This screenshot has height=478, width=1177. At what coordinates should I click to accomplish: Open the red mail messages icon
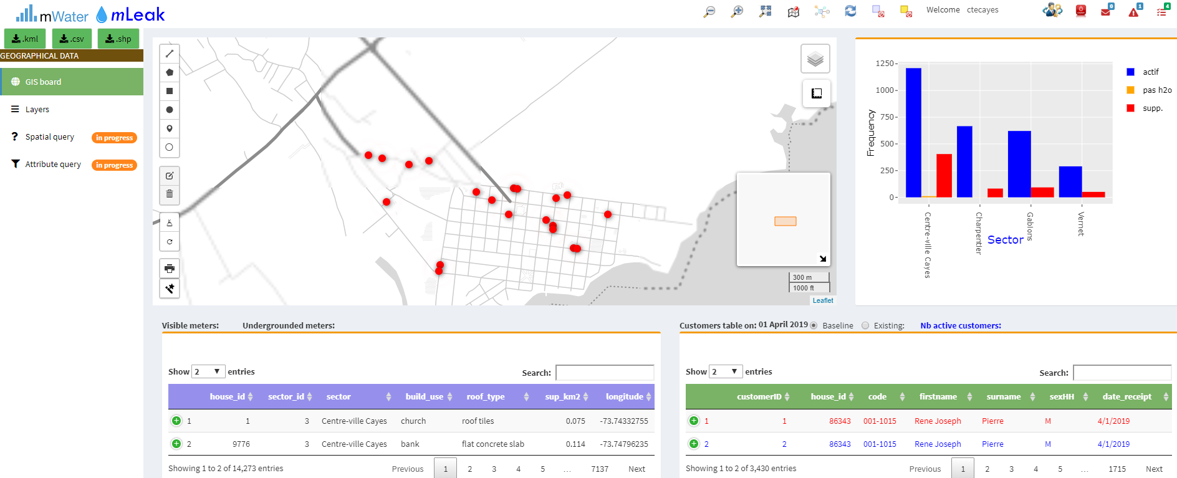point(1107,11)
